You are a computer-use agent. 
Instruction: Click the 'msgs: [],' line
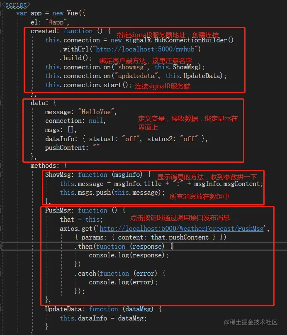click(x=61, y=130)
